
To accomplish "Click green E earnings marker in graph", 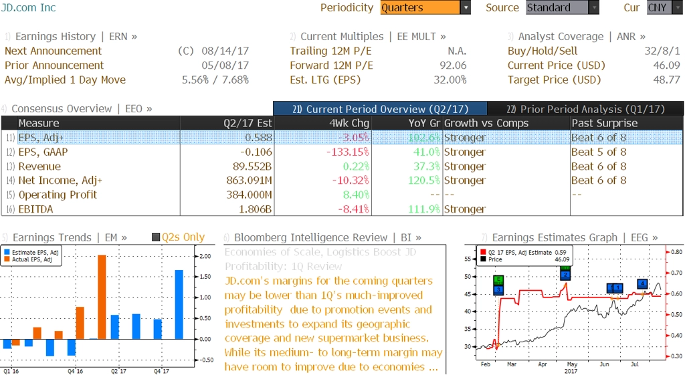I will [x=498, y=280].
